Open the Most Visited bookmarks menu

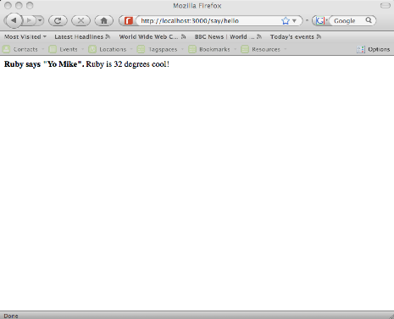click(25, 37)
